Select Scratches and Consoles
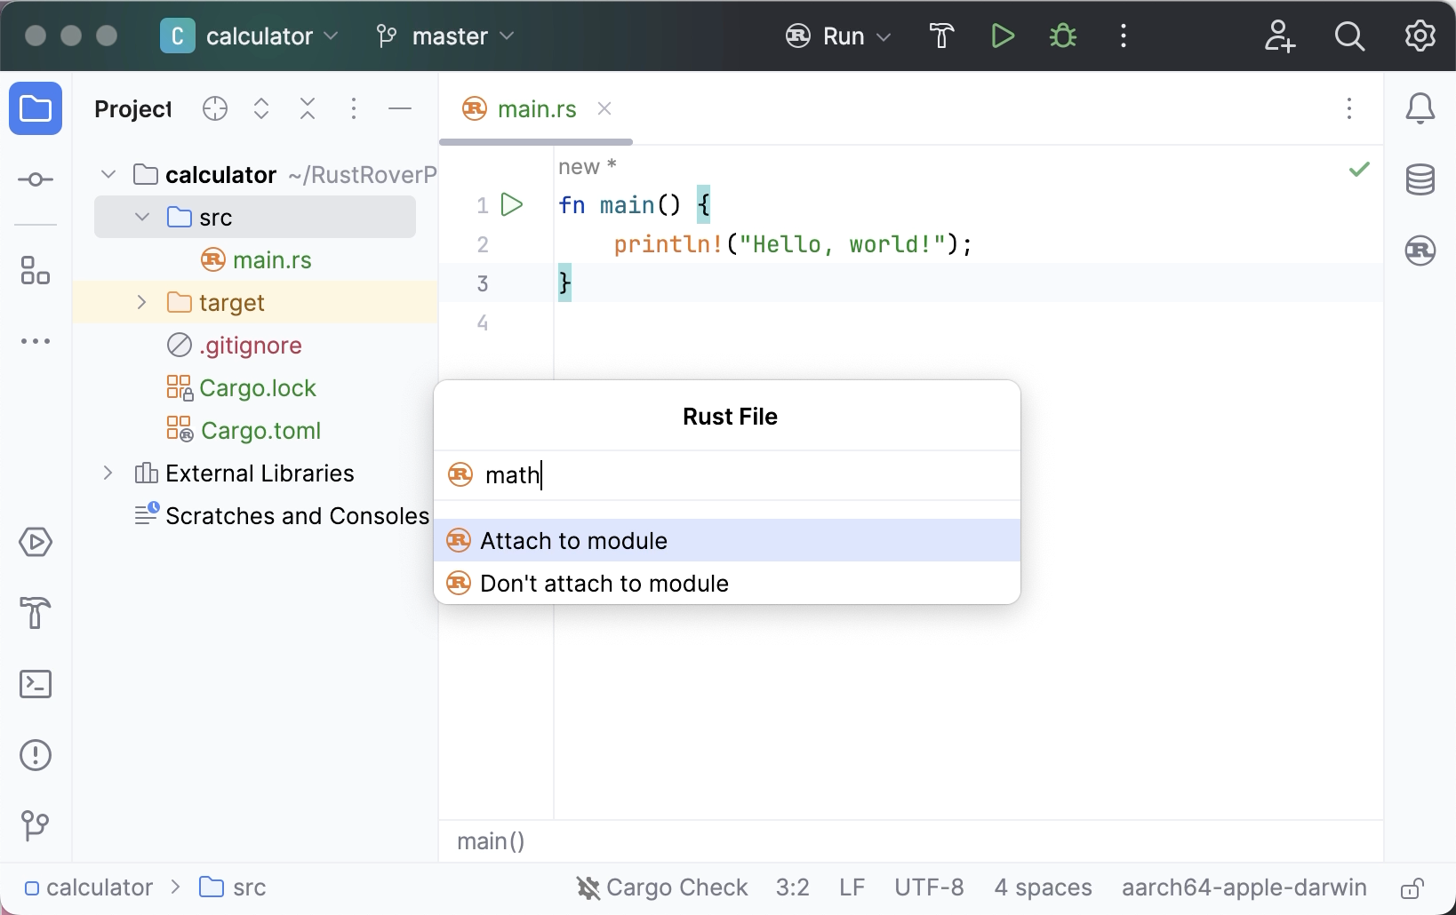 click(297, 515)
